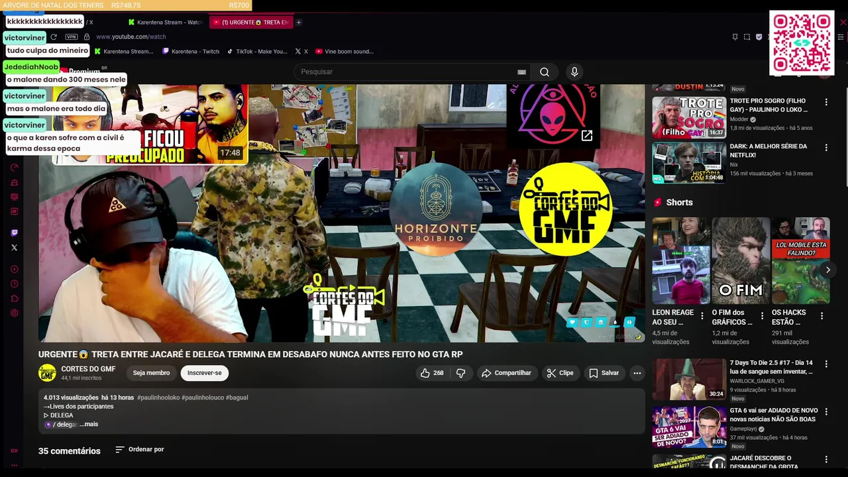Open the site security lock icon
The image size is (848, 477).
point(87,37)
